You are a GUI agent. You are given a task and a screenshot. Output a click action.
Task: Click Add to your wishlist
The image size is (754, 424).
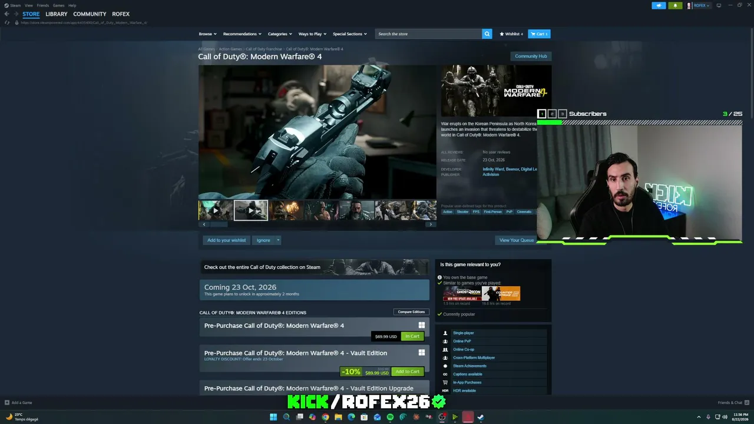[227, 240]
